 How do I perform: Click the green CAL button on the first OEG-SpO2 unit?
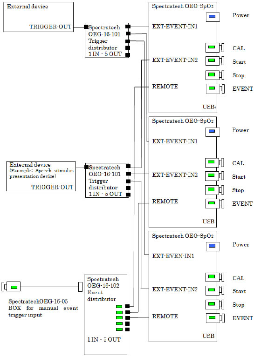coord(212,47)
